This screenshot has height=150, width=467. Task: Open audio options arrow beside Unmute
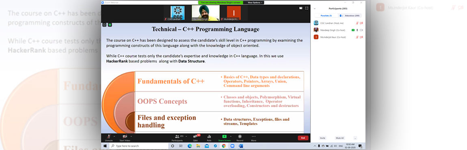[x=115, y=136]
